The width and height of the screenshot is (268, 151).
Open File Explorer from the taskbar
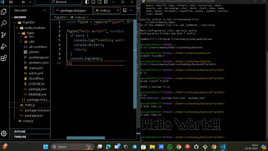coord(152,147)
